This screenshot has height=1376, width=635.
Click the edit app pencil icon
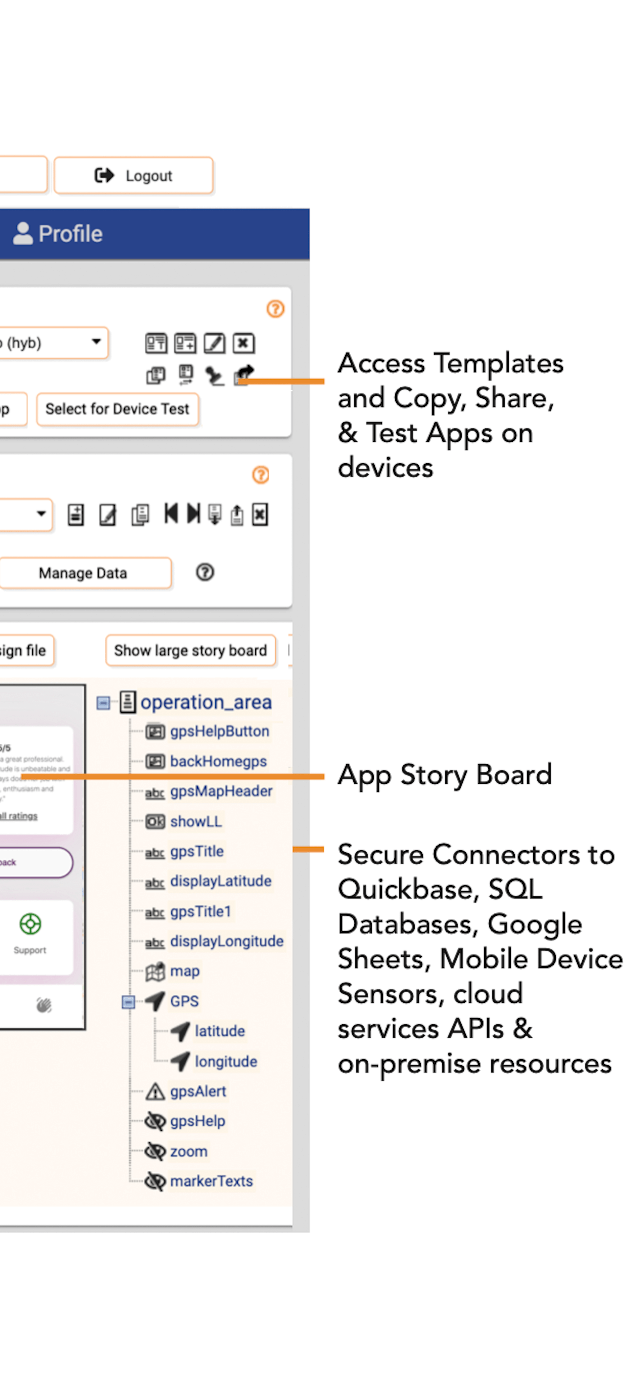tap(214, 343)
